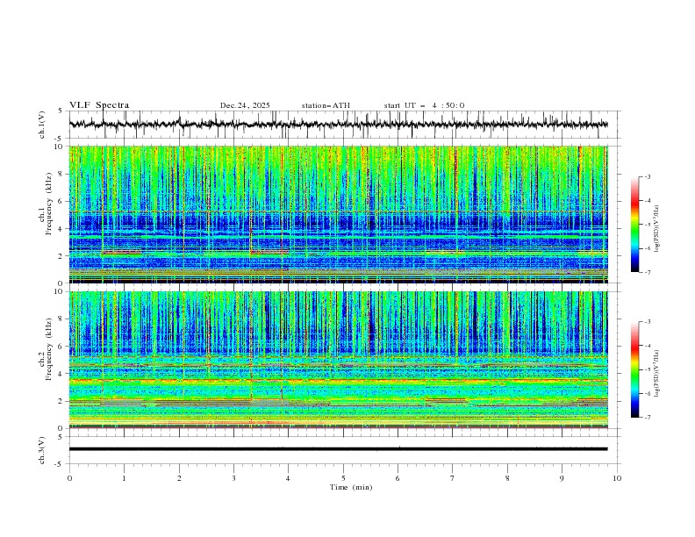
Task: Click the "Time (min)" axis label
Action: [x=351, y=487]
